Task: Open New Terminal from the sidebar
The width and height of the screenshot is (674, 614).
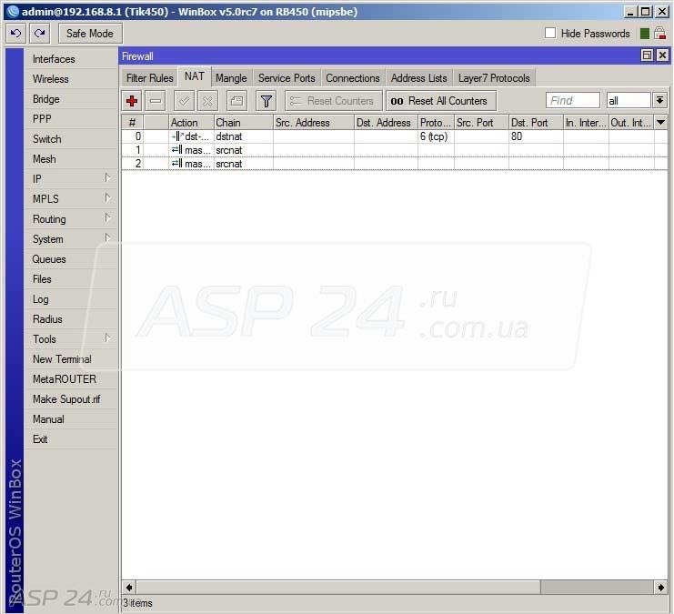Action: click(x=62, y=359)
